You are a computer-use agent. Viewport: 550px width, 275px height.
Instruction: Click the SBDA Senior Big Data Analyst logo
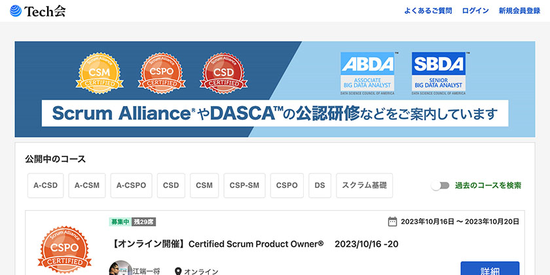pyautogui.click(x=439, y=73)
